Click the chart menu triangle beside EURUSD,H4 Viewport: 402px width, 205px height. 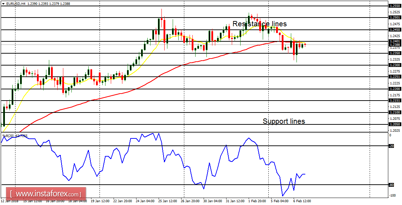pos(3,4)
